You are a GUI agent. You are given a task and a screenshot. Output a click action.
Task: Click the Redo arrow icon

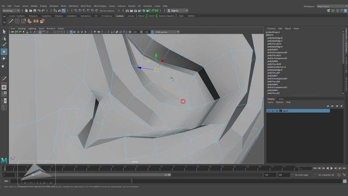pyautogui.click(x=43, y=10)
